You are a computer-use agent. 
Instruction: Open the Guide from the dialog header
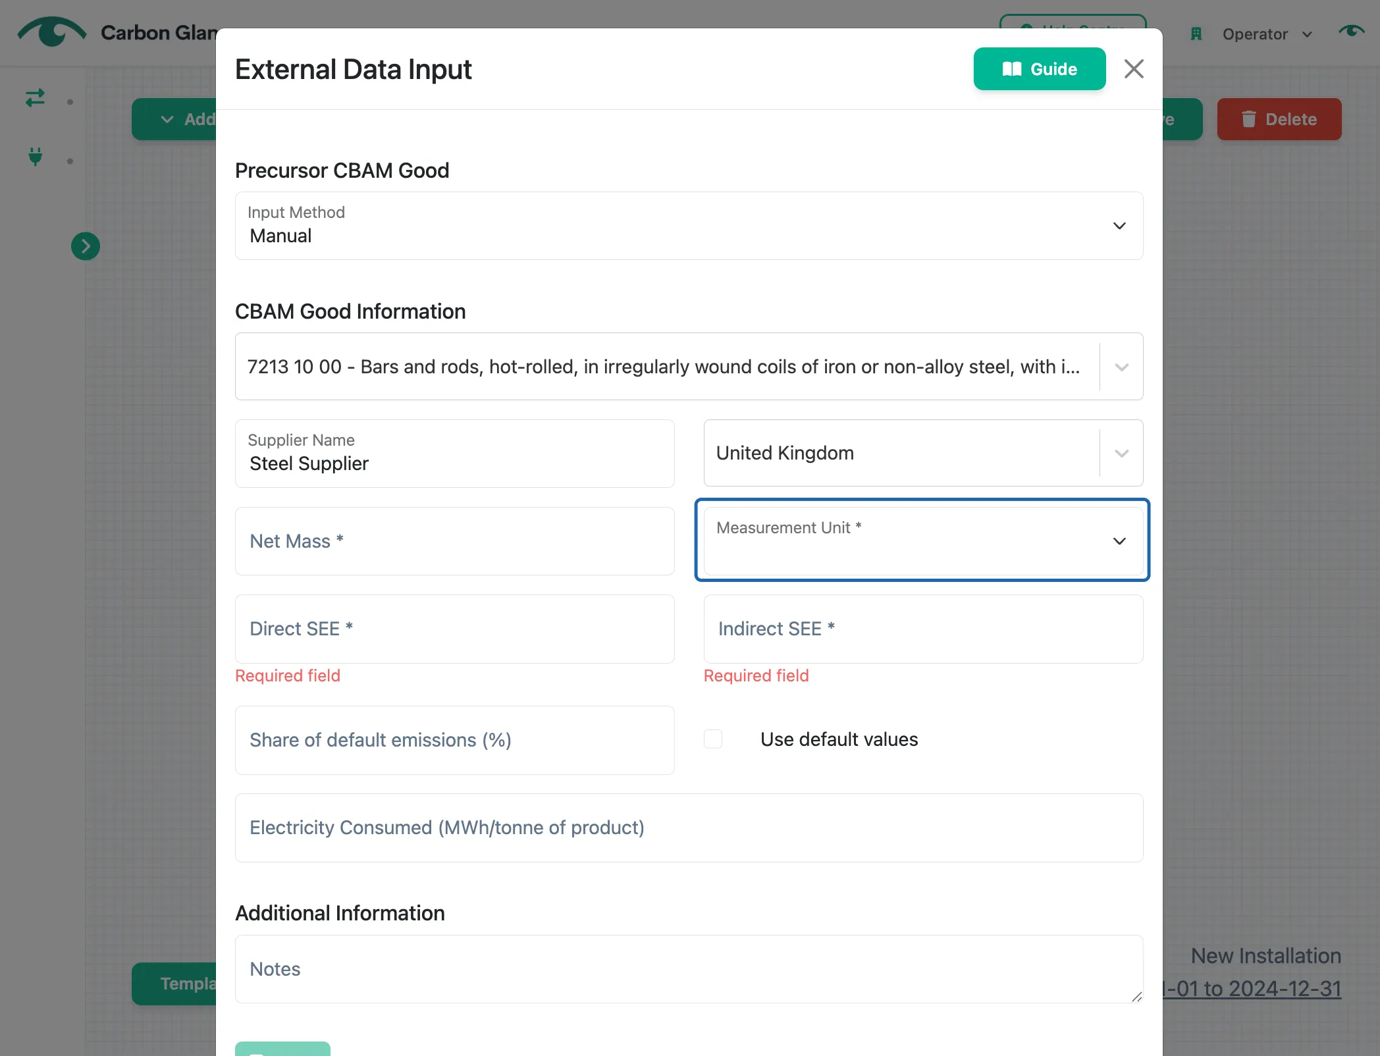pos(1039,68)
